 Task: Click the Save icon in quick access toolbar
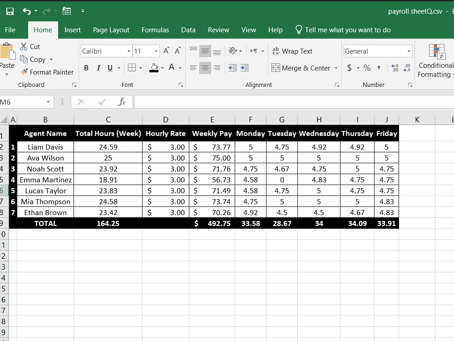tap(10, 11)
